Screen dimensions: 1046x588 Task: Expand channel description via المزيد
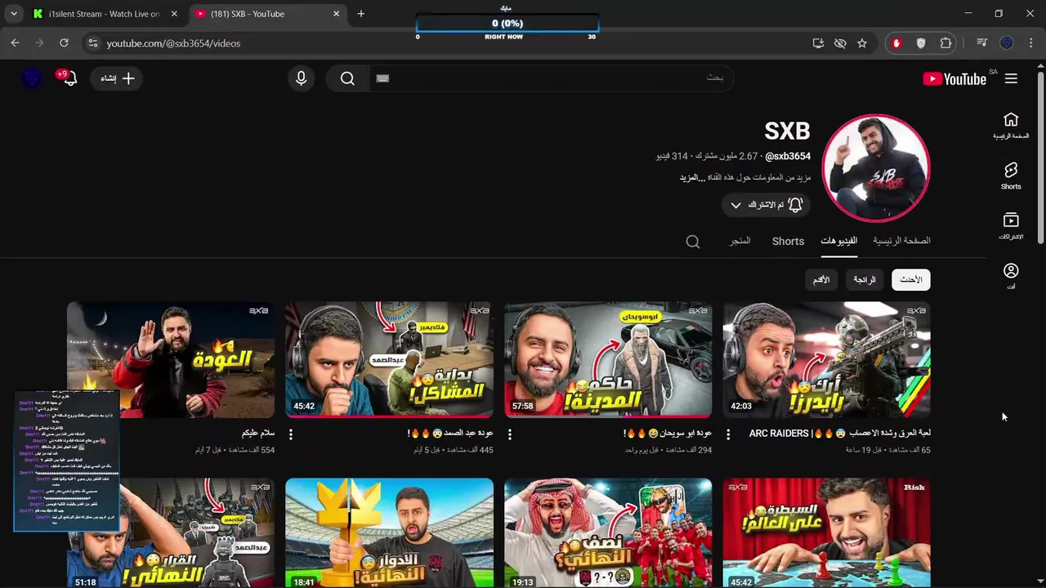[691, 178]
